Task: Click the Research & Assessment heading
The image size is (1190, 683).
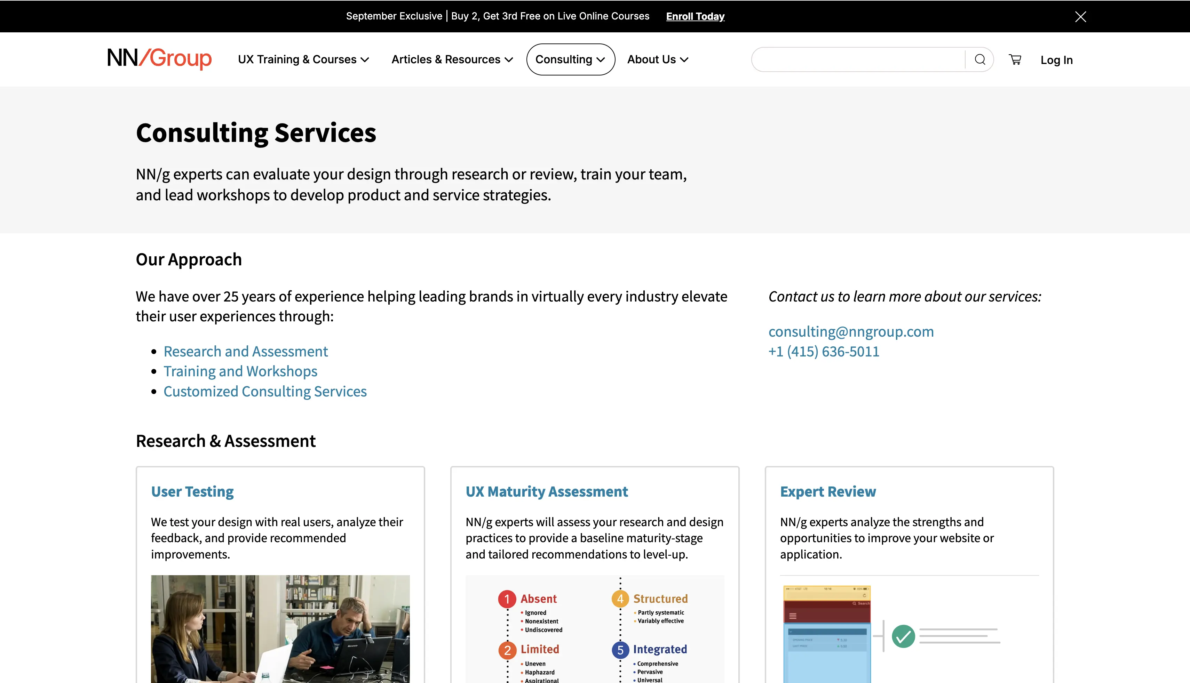Action: tap(226, 441)
